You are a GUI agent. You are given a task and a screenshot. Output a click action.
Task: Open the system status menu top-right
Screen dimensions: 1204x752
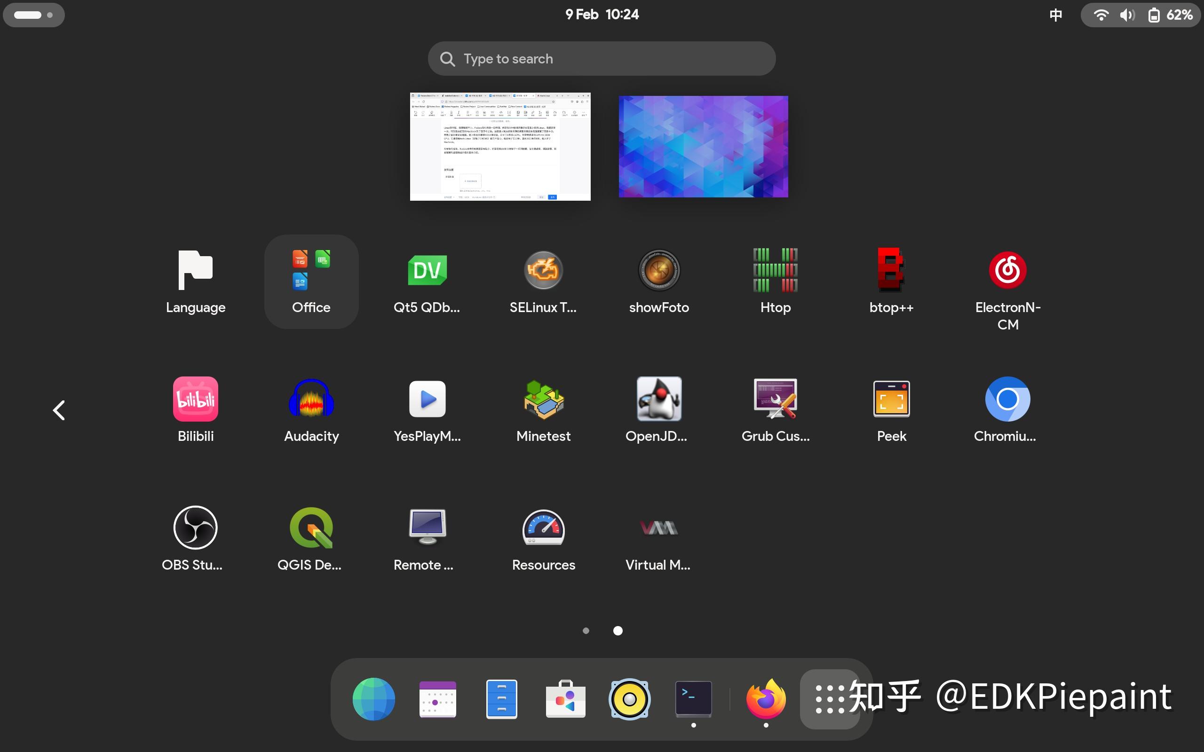tap(1139, 15)
